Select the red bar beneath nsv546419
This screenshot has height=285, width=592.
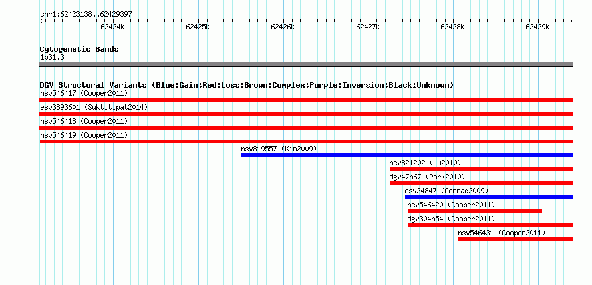pos(306,142)
